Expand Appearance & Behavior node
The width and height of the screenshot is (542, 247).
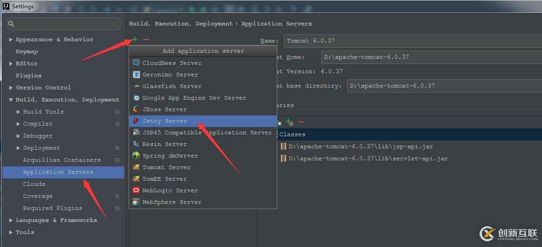[11, 40]
